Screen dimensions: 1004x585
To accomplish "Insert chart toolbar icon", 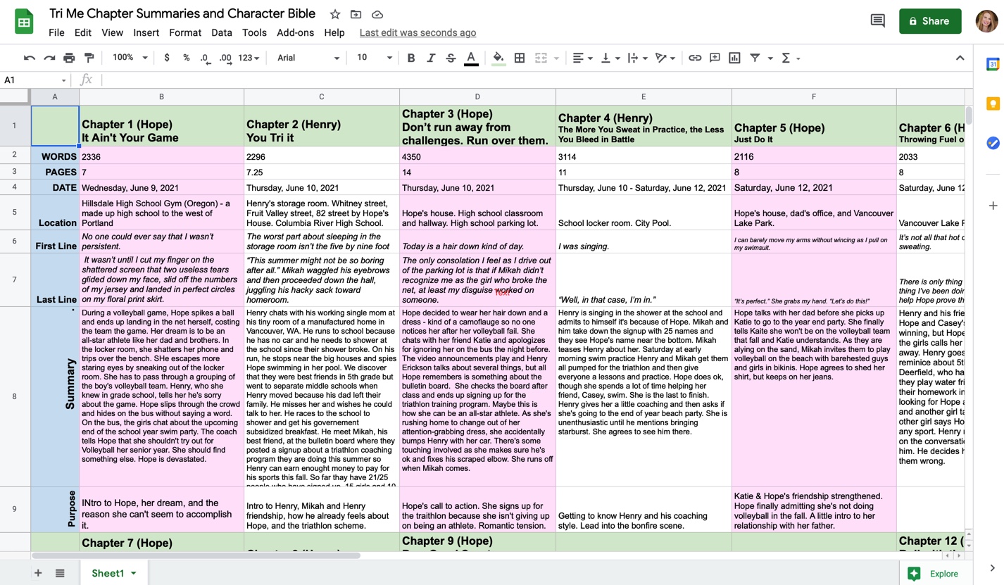I will (x=734, y=58).
